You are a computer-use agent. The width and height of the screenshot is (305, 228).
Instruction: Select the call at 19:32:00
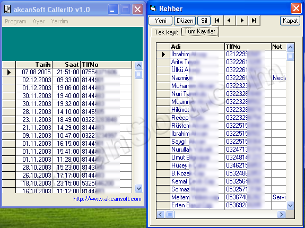click(x=67, y=104)
